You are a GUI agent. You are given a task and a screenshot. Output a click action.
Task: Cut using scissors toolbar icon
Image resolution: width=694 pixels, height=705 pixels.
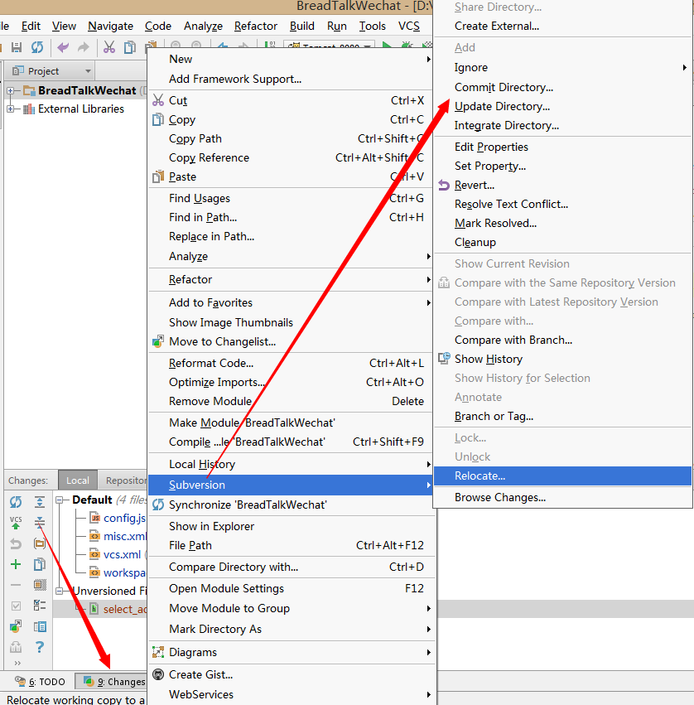pos(109,47)
